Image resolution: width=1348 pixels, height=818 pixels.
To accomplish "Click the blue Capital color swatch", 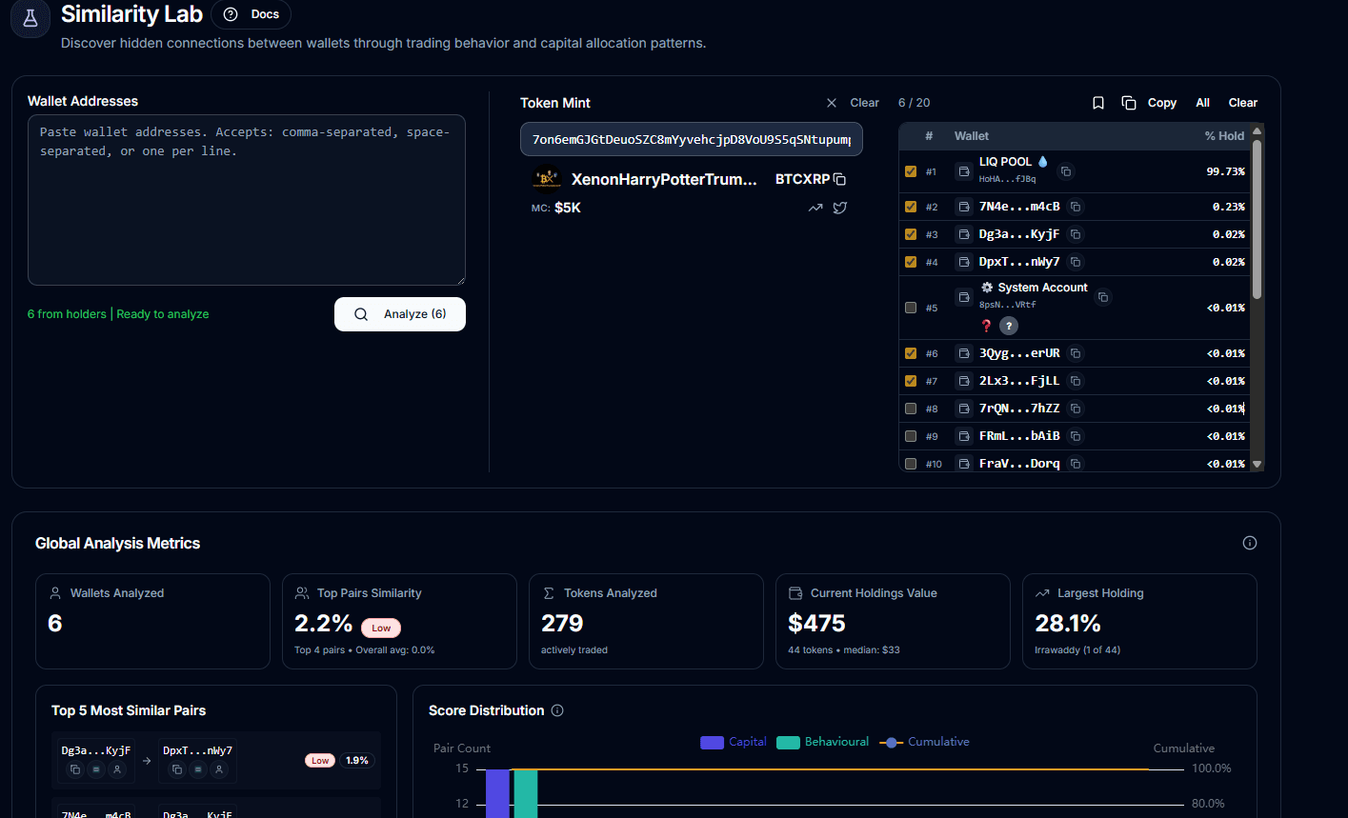I will pyautogui.click(x=714, y=741).
